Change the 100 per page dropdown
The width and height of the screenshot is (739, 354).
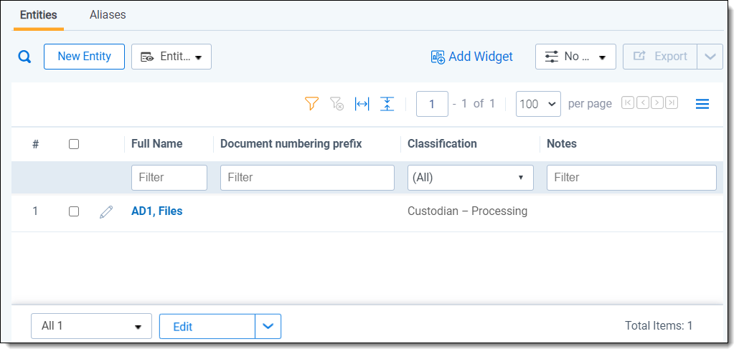click(538, 104)
